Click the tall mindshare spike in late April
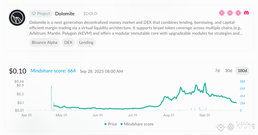The image size is (258, 135). point(52,98)
